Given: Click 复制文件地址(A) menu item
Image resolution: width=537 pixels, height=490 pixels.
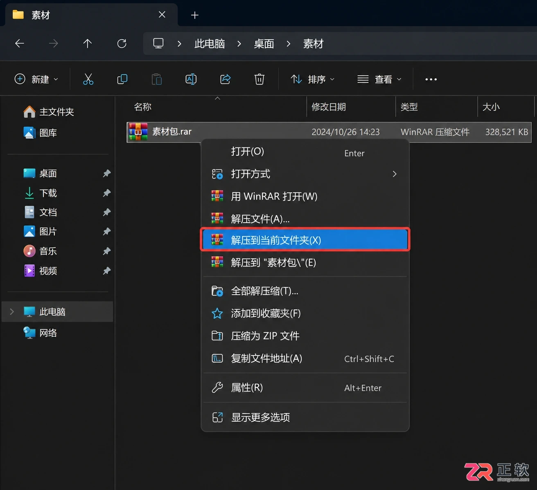Looking at the screenshot, I should [x=305, y=358].
